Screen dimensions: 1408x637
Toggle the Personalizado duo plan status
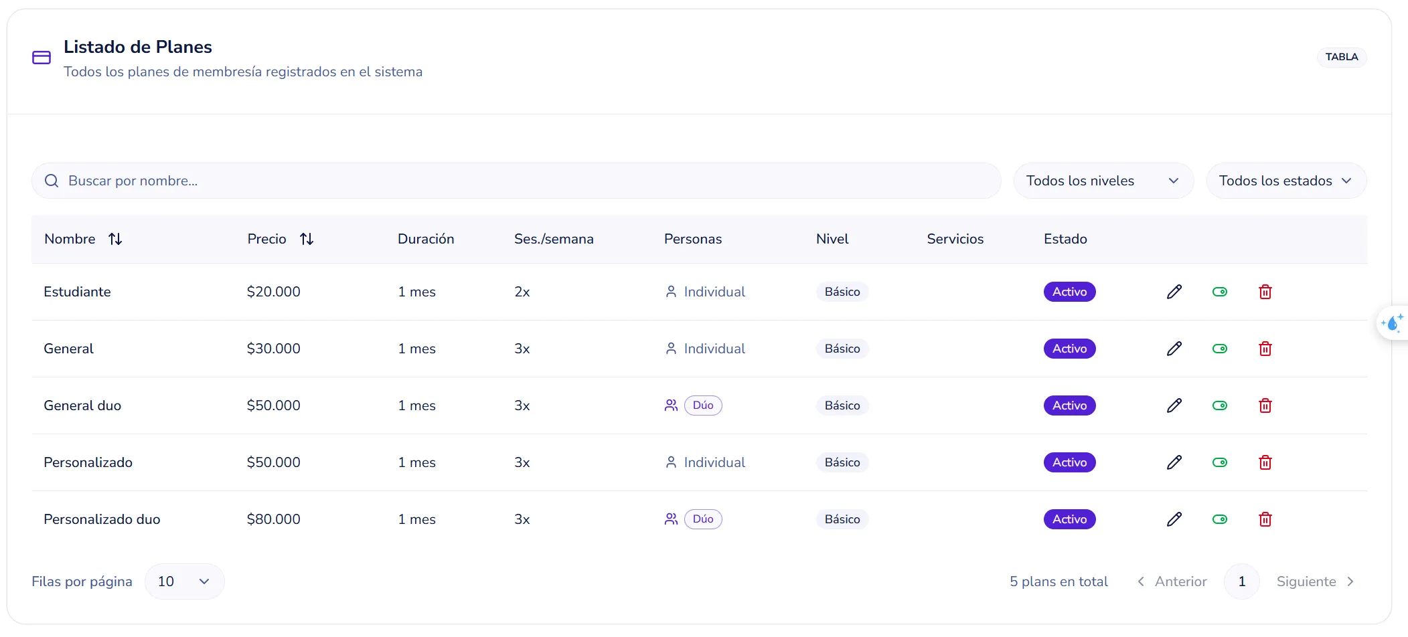pos(1220,519)
